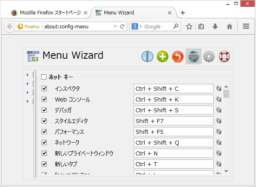This screenshot has height=187, width=256.
Task: Click the search magnifier icon
Action: 176,26
